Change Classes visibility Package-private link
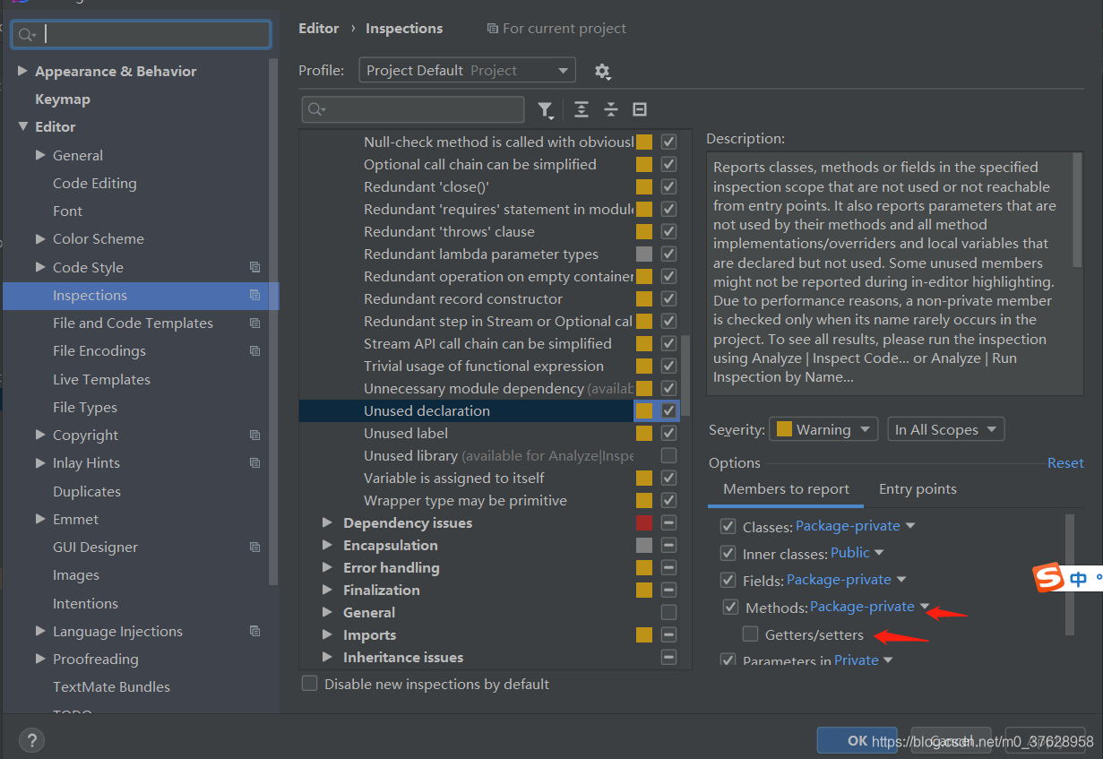This screenshot has height=759, width=1103. tap(856, 526)
